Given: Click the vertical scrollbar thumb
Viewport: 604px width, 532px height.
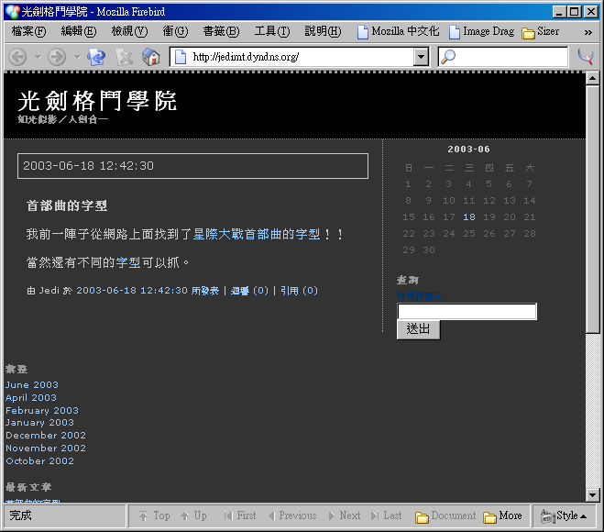Looking at the screenshot, I should 592,209.
